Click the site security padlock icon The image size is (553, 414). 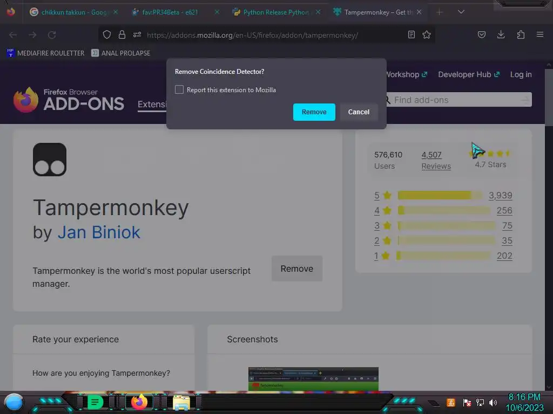122,34
